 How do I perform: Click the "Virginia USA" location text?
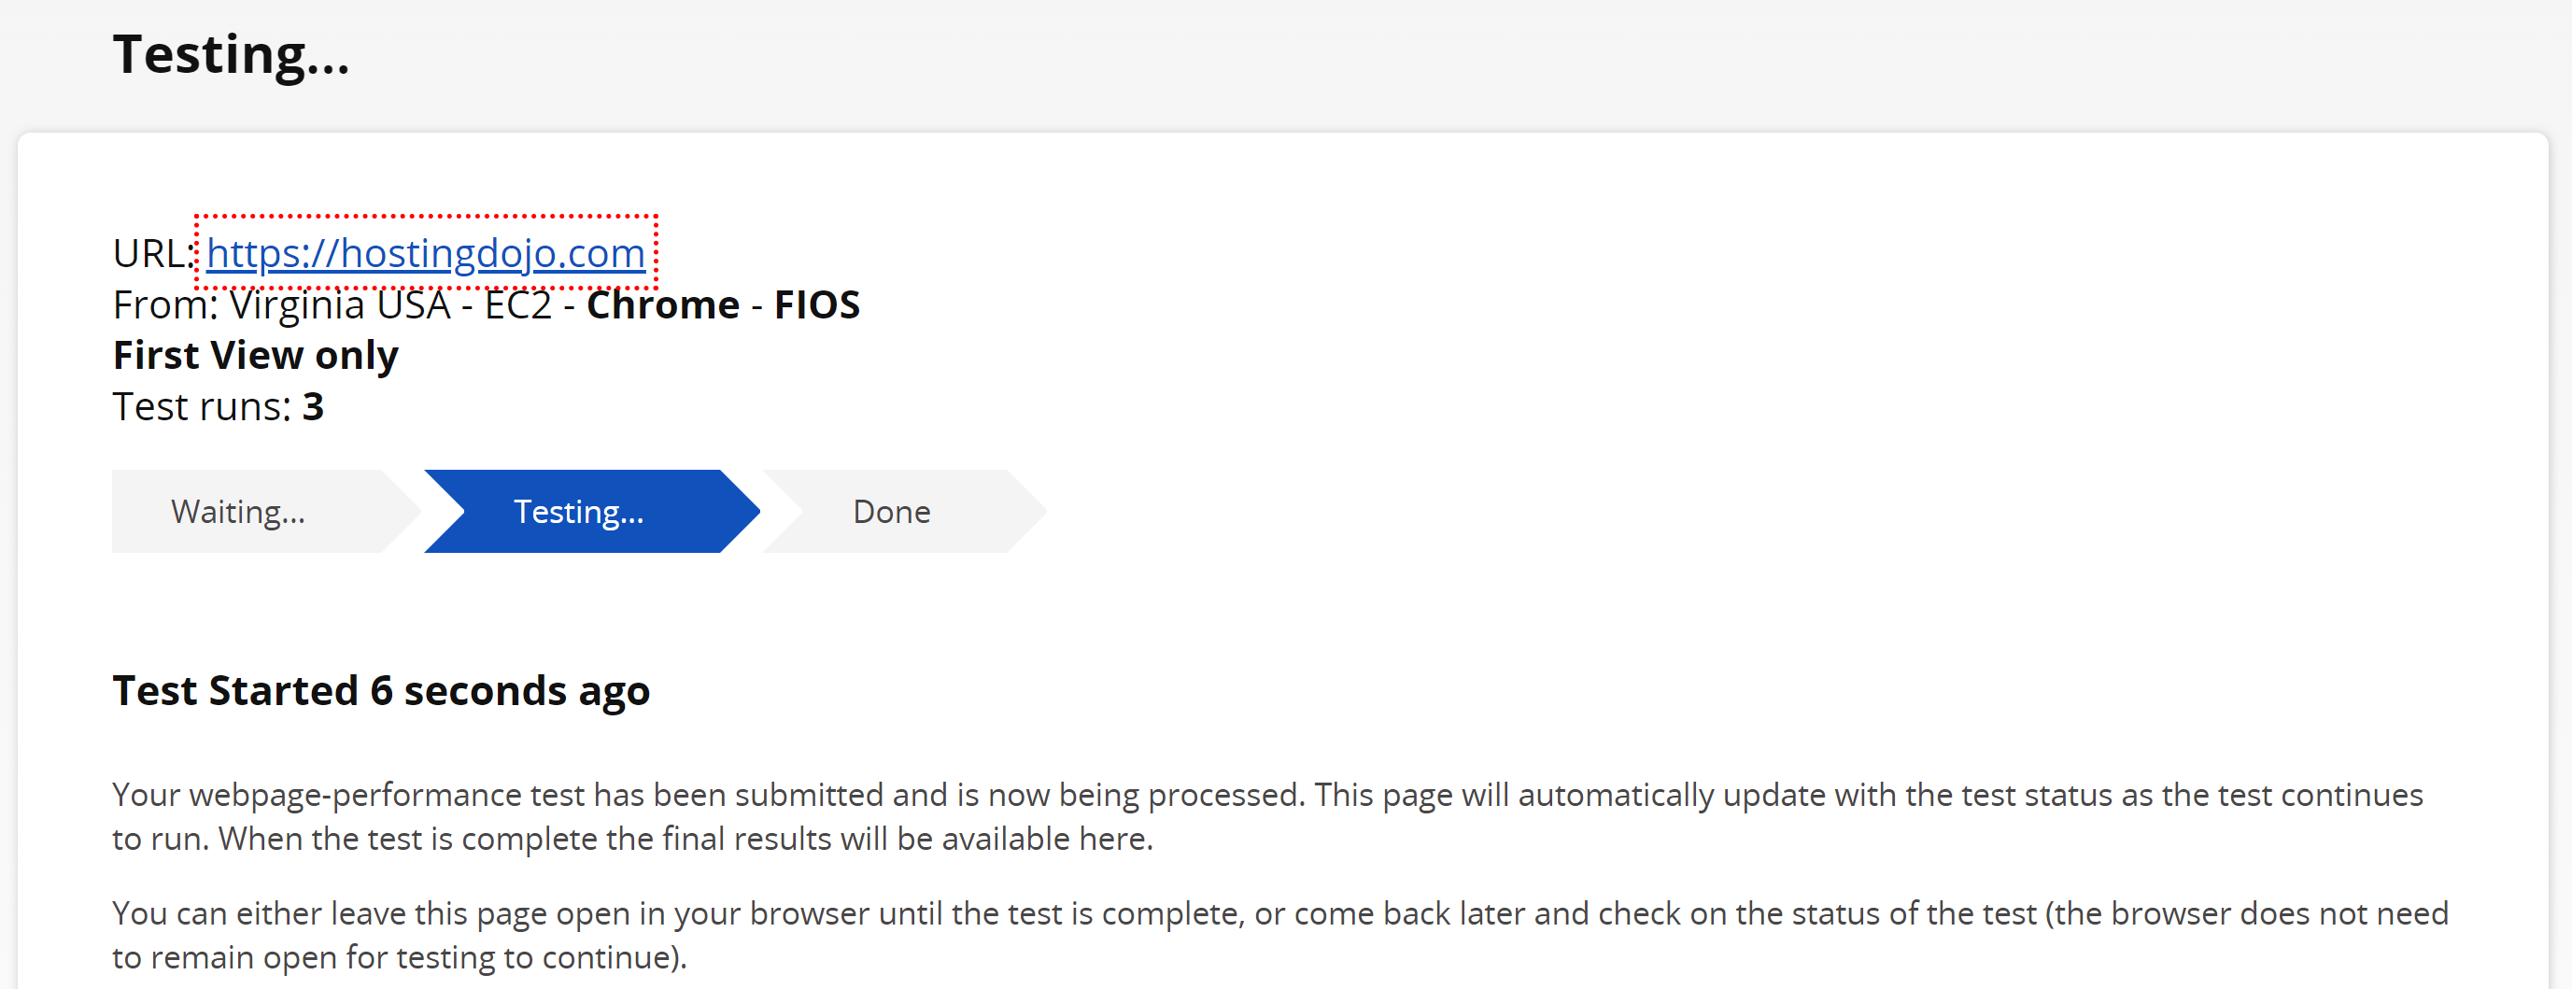pos(339,305)
